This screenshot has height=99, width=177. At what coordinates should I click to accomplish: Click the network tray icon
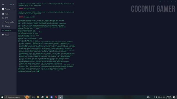tap(159, 97)
